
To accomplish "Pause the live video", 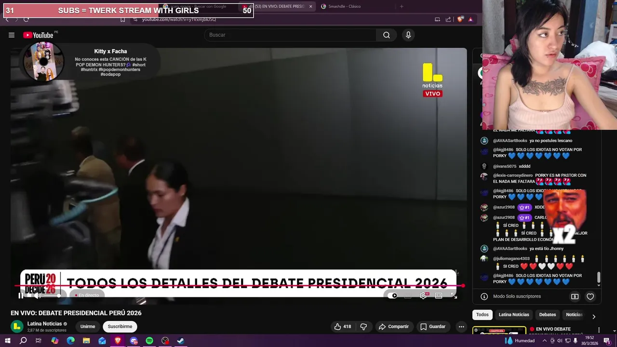I will [x=21, y=295].
